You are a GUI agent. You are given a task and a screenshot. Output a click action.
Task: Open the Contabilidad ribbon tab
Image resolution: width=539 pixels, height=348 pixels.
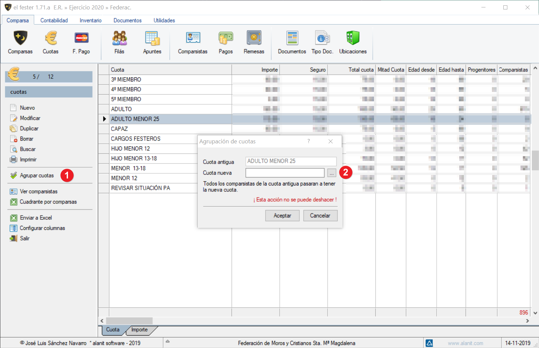coord(54,20)
